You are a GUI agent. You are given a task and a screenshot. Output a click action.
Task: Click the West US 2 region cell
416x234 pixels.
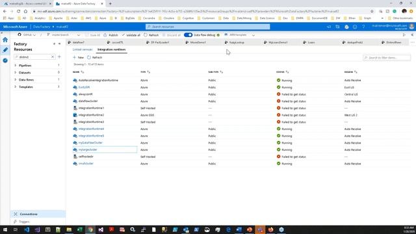tap(351, 115)
